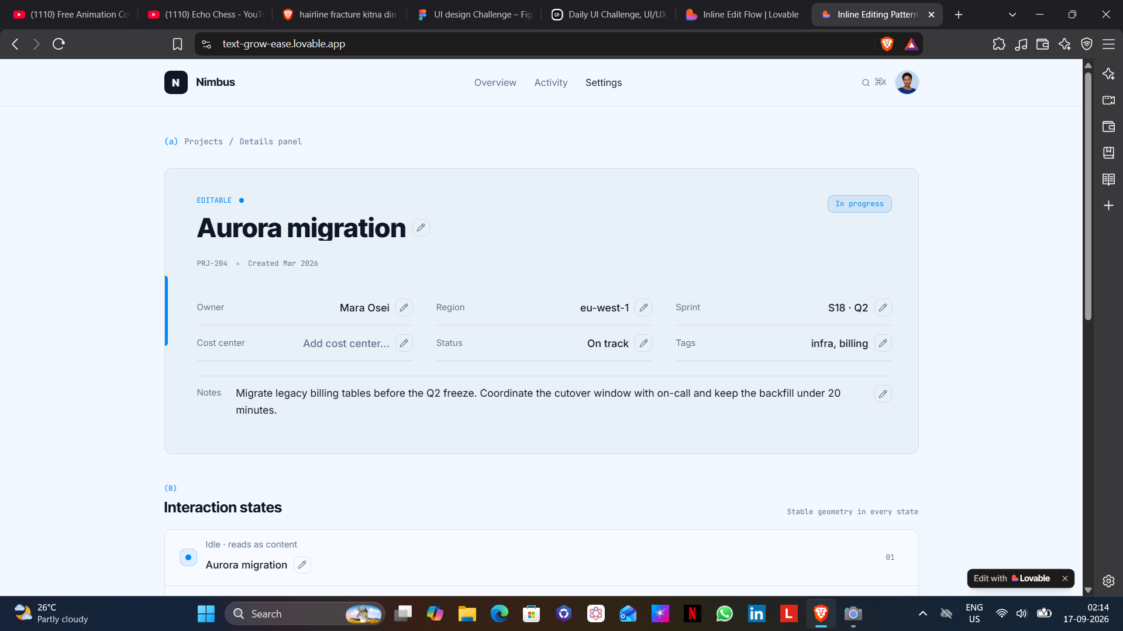Show hidden system tray icons chevron
The height and width of the screenshot is (631, 1123).
point(922,613)
